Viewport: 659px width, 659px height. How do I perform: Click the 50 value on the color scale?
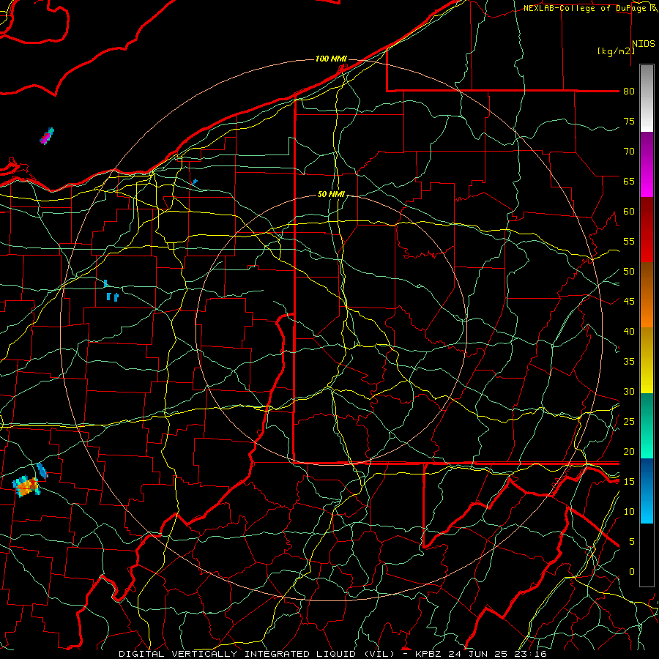[x=629, y=272]
